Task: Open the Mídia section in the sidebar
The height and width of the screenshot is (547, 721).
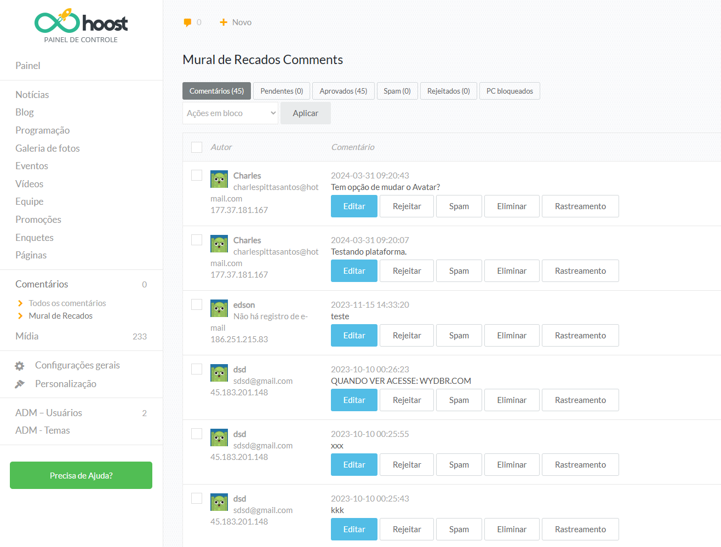Action: (27, 336)
